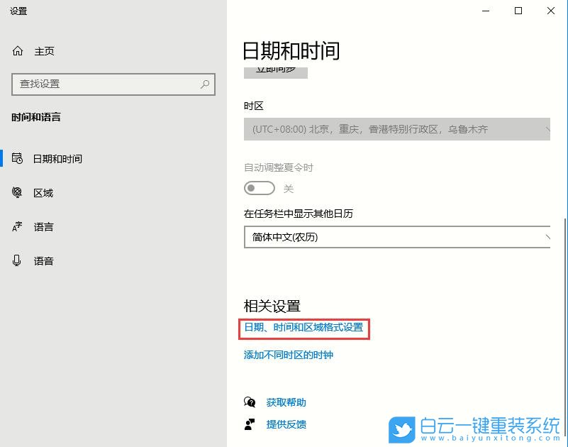The width and height of the screenshot is (568, 447).
Task: Click the question-bubble icon beside 获取帮助
Action: click(250, 402)
